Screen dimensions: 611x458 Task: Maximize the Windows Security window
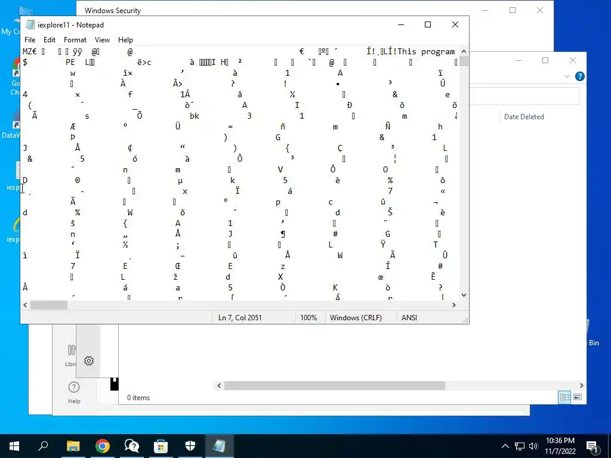pos(513,11)
